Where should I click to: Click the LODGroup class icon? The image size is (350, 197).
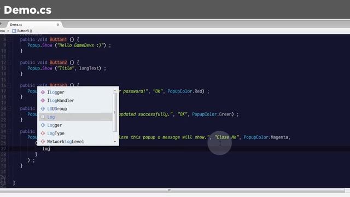[43, 109]
